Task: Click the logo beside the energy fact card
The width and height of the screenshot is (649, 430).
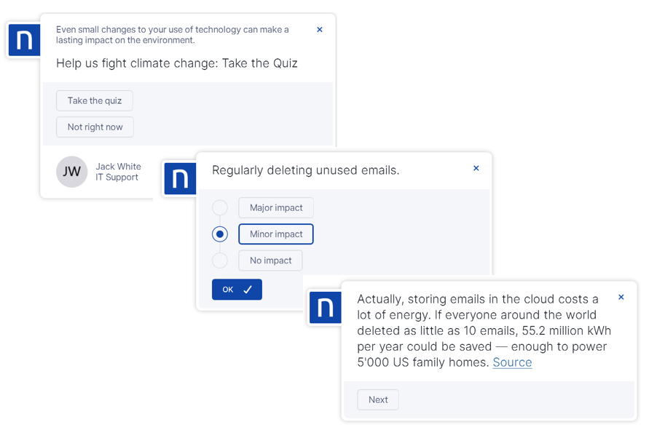Action: [x=325, y=307]
